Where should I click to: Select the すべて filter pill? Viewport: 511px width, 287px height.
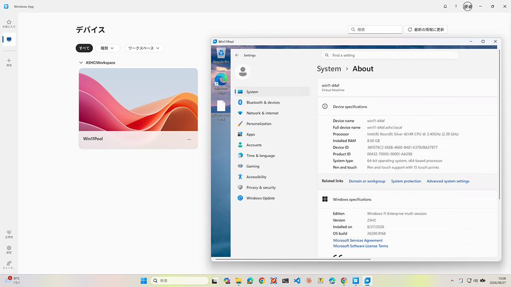[x=84, y=48]
